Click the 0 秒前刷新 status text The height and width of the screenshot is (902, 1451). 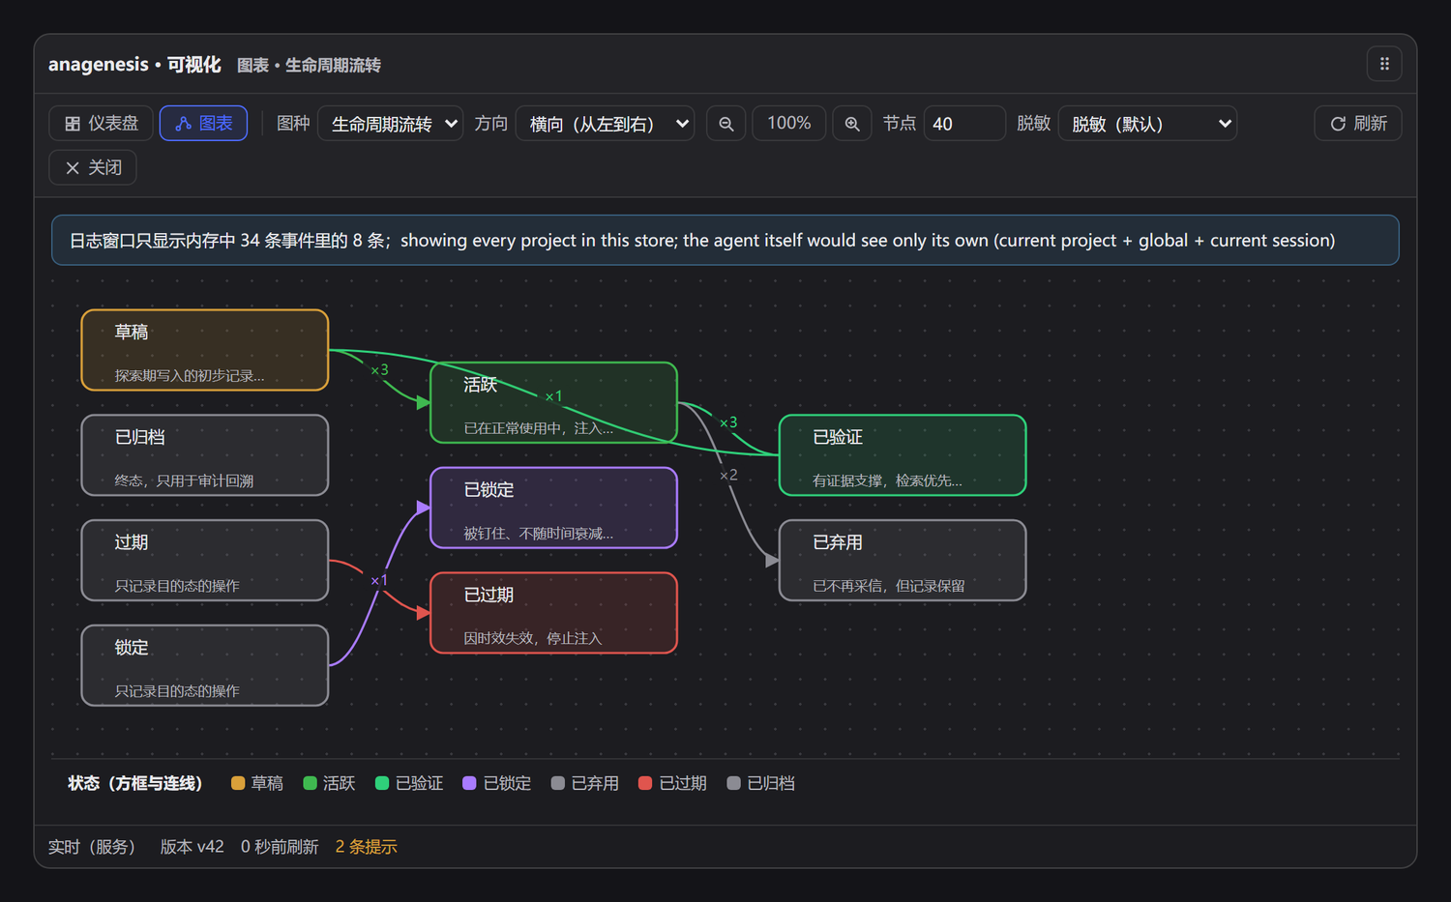280,847
